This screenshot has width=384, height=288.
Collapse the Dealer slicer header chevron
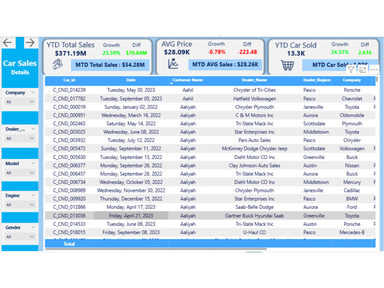(33, 129)
